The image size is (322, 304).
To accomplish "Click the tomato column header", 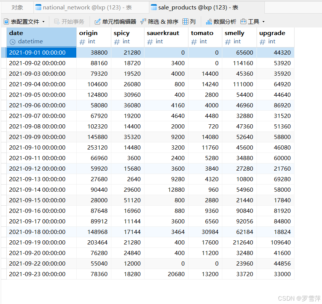I will (x=205, y=37).
